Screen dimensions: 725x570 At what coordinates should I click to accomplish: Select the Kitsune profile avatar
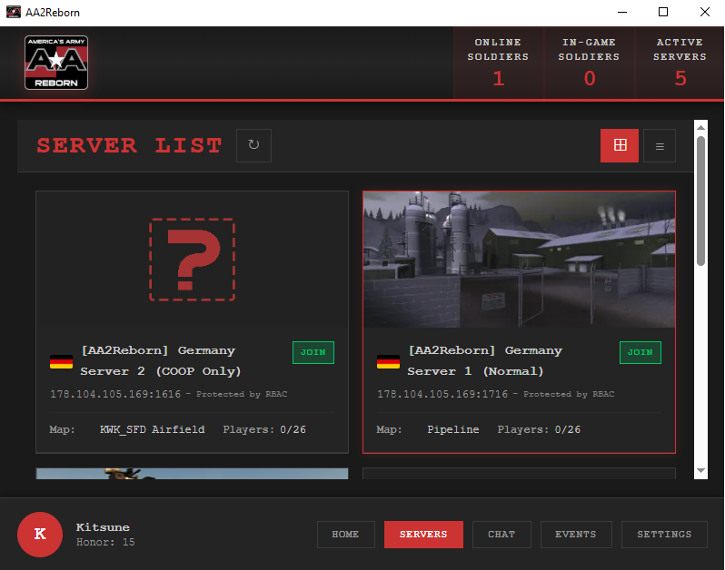(x=40, y=535)
